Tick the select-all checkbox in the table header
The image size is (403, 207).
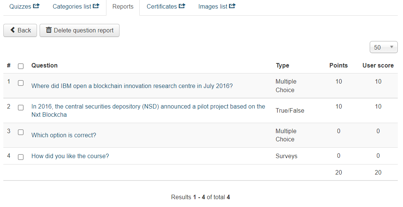21,66
